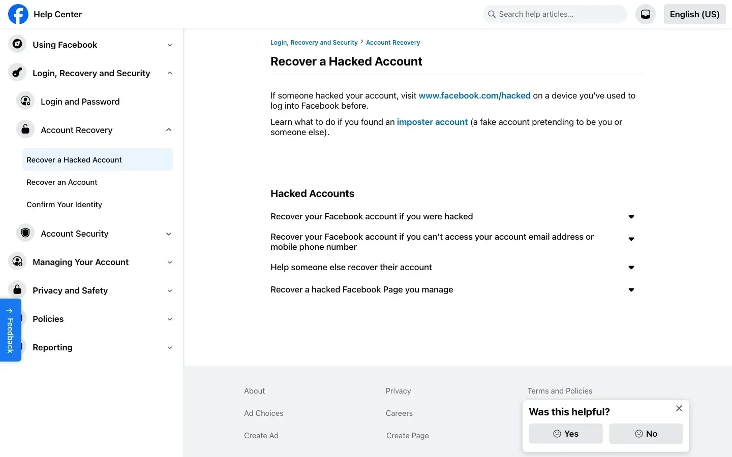The width and height of the screenshot is (732, 457).
Task: Click 'Help someone else recover their account' text
Action: (351, 267)
